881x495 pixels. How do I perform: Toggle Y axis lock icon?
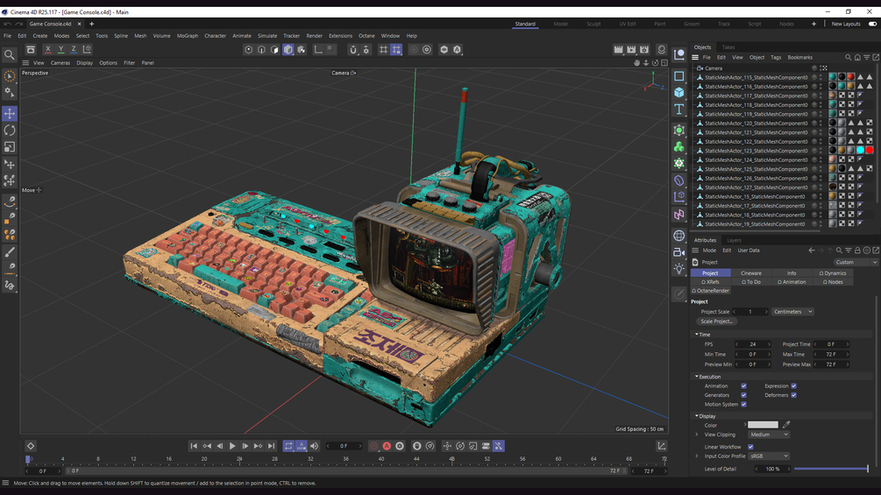point(60,49)
